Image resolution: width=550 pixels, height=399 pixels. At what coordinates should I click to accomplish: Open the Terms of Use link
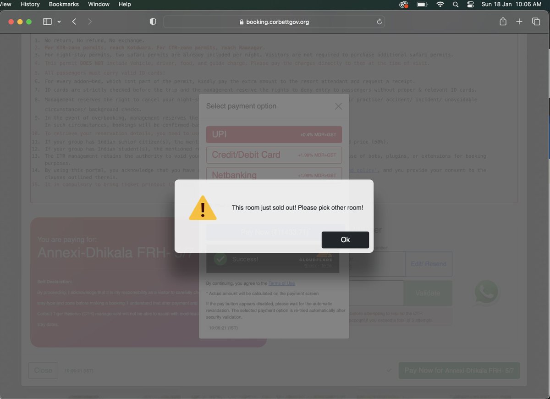tap(281, 283)
